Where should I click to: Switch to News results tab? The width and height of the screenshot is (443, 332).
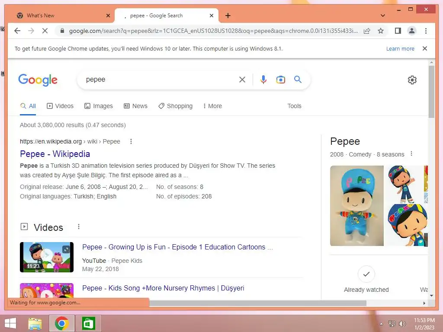coord(135,106)
